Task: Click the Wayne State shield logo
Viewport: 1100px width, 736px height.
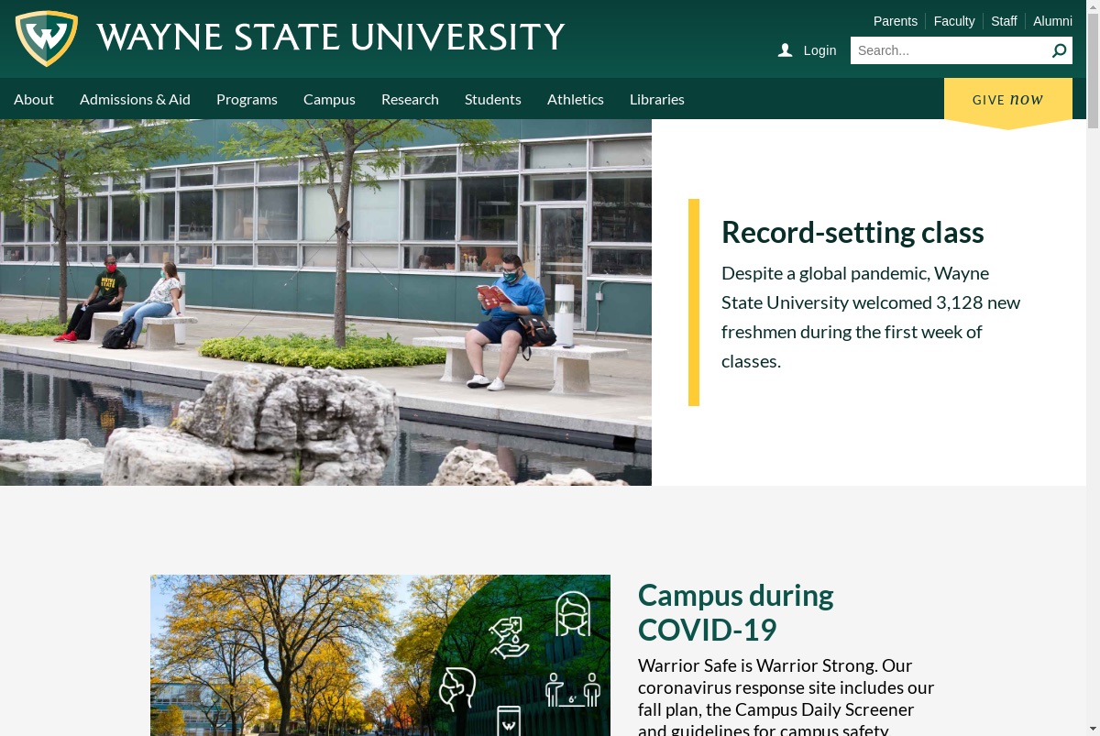Action: click(x=47, y=38)
